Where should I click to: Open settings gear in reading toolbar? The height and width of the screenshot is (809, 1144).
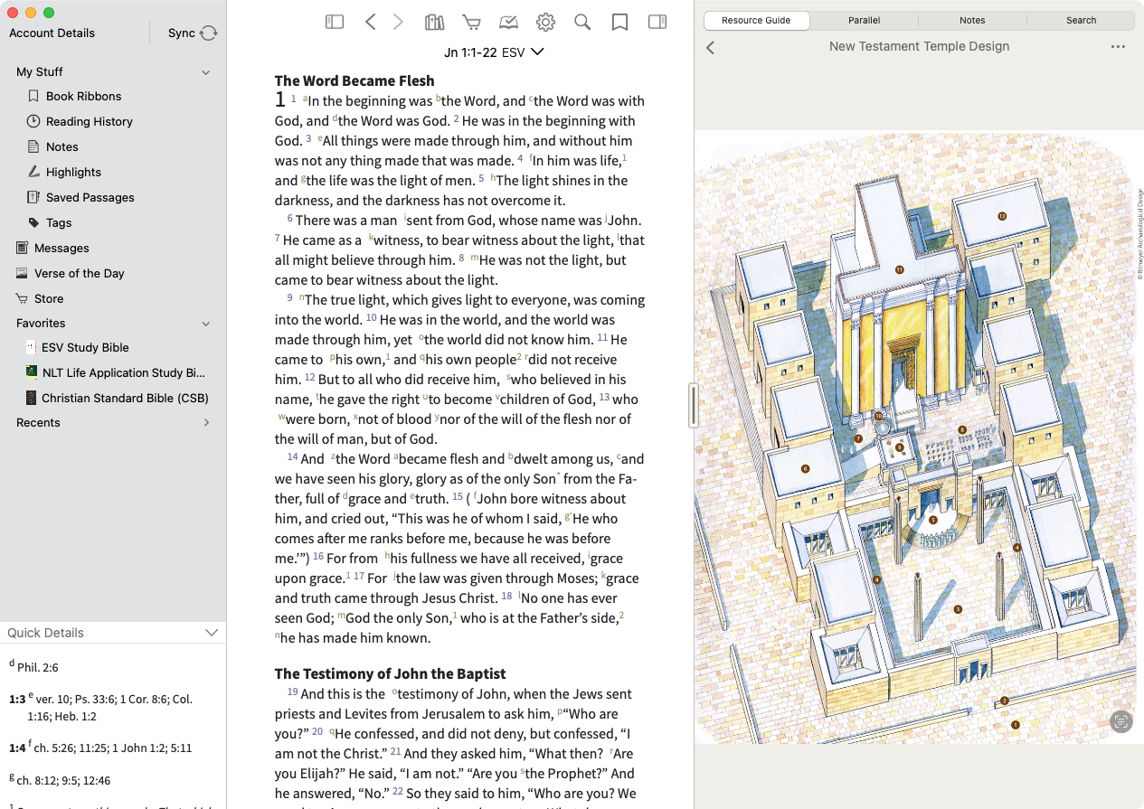(x=545, y=22)
